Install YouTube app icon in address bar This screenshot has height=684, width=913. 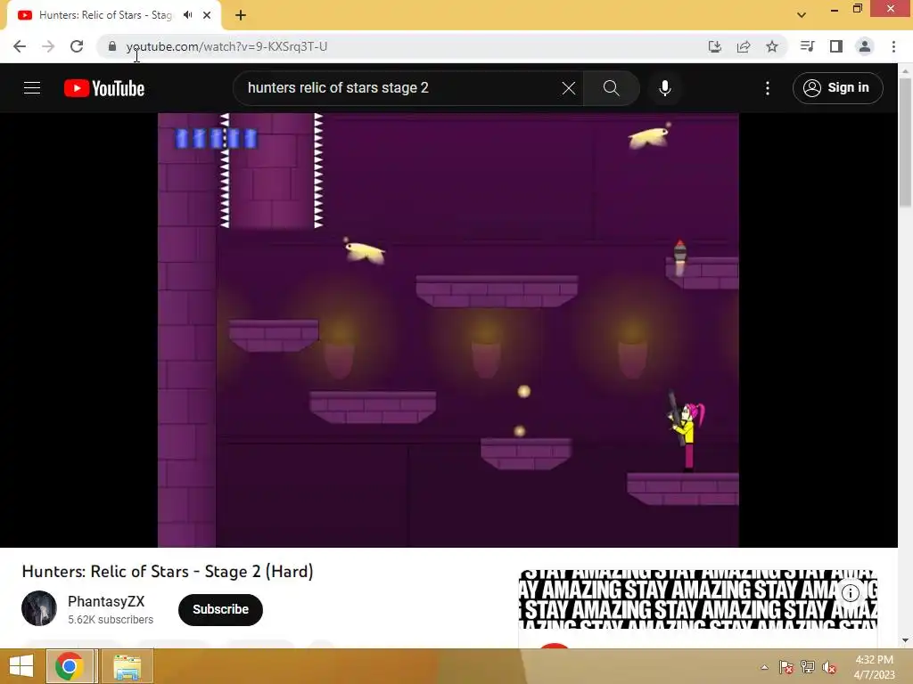point(714,46)
